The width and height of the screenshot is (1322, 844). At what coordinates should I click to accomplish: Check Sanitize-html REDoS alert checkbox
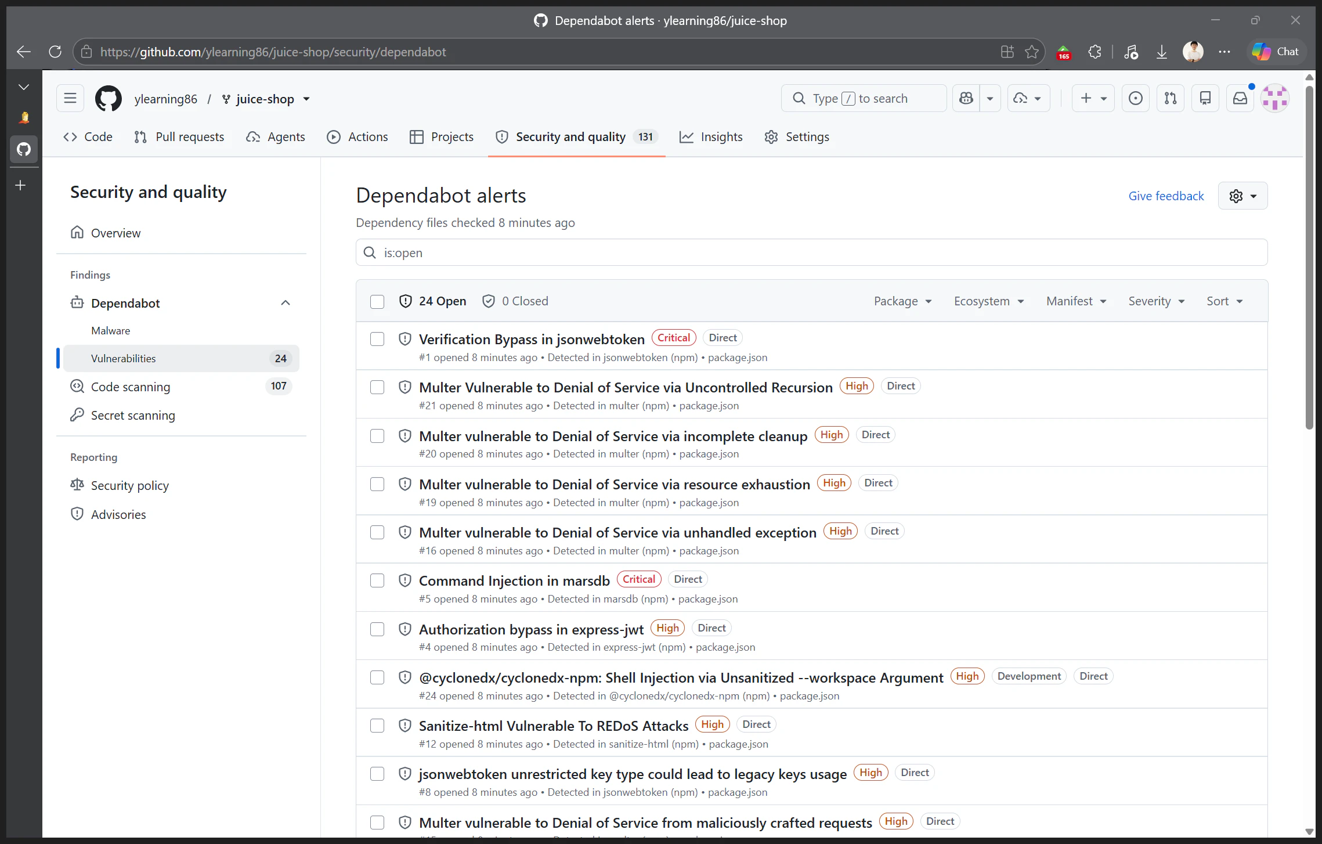pyautogui.click(x=377, y=726)
